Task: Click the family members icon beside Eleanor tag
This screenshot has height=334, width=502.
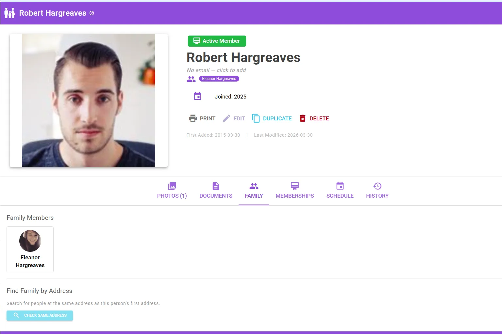Action: (191, 79)
